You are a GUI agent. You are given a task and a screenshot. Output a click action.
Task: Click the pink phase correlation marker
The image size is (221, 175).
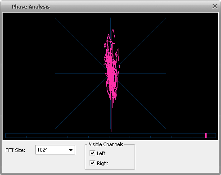coord(206,135)
